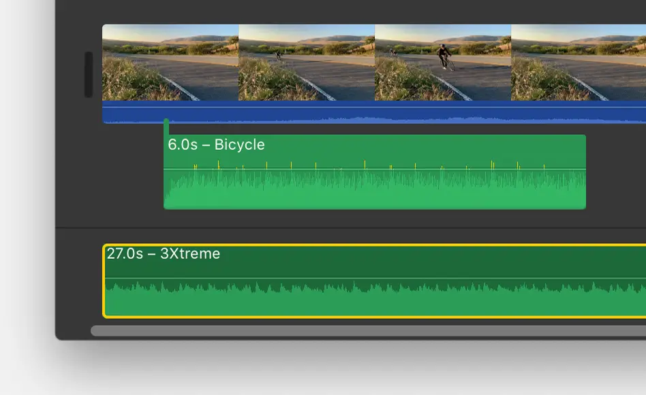Click the green connection pin above the Bicycle clip

(166, 123)
